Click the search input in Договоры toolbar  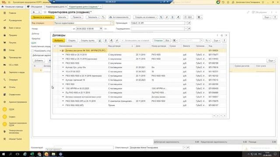pos(190,41)
